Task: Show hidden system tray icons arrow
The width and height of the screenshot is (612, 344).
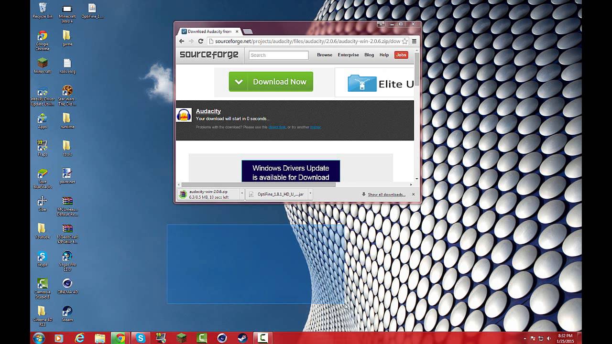Action: click(525, 338)
